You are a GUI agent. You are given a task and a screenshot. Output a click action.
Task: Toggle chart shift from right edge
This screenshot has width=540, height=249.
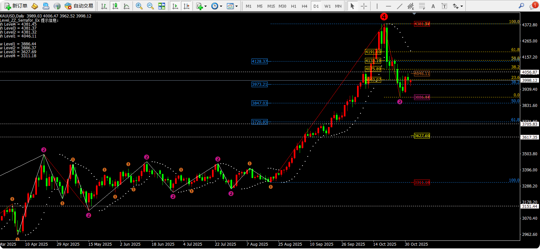187,6
